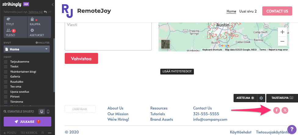298x135 pixels.
Task: Select the Galleria section
Action: click(x=15, y=77)
